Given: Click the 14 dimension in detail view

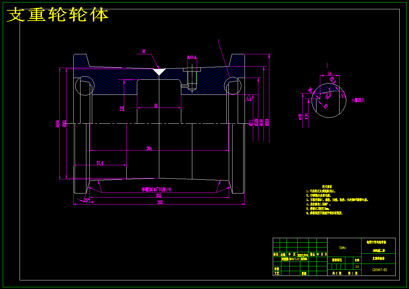Looking at the screenshot, I should (x=330, y=74).
